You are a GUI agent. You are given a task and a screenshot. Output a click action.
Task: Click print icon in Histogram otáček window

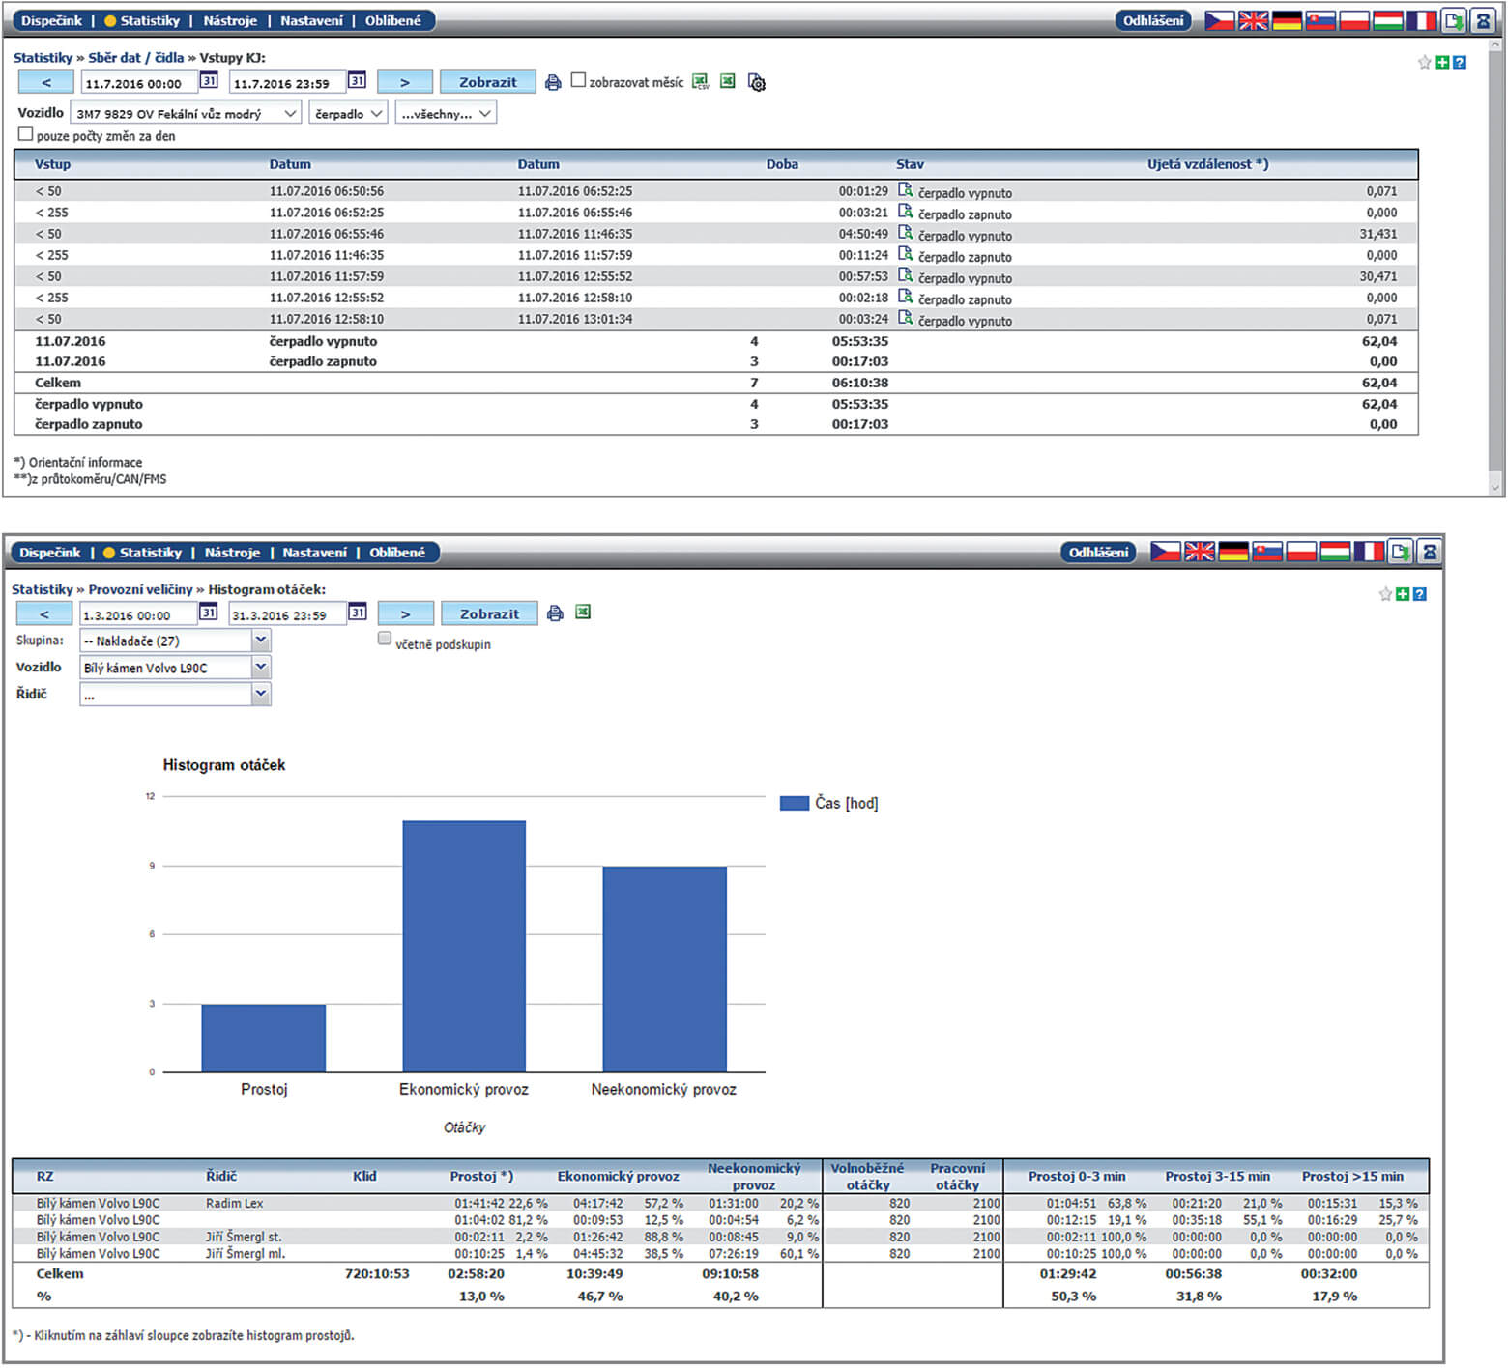[555, 613]
